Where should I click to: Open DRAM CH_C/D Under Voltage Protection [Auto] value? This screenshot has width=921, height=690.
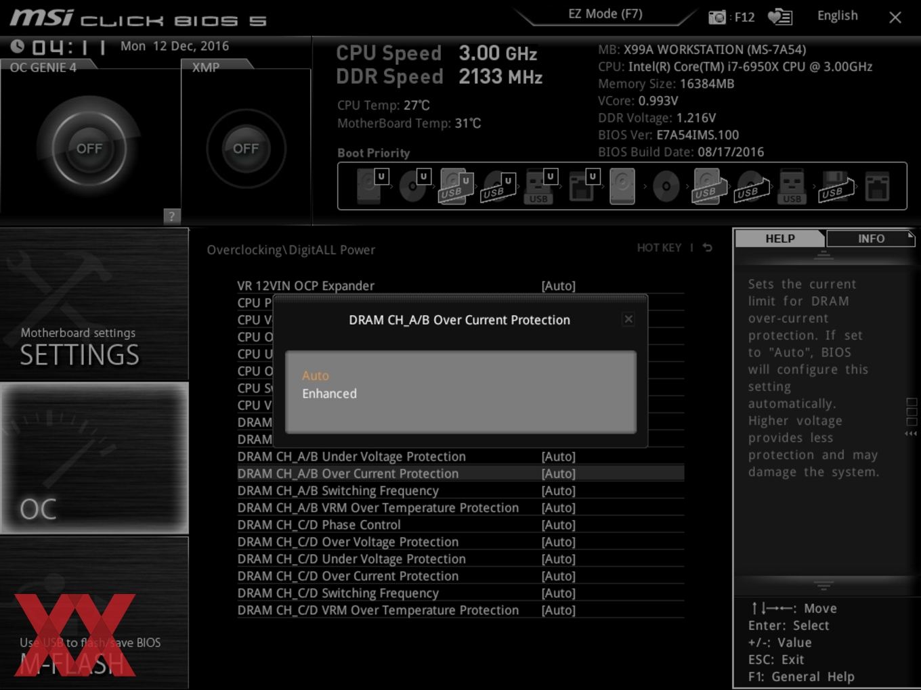(x=559, y=559)
